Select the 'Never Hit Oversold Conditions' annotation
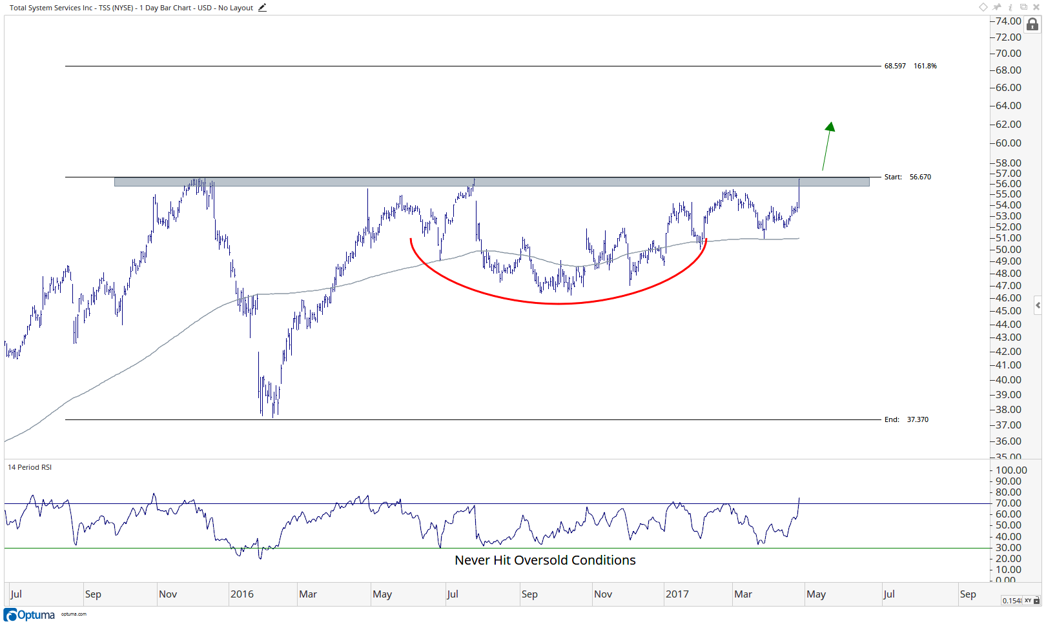The width and height of the screenshot is (1046, 624). tap(545, 560)
